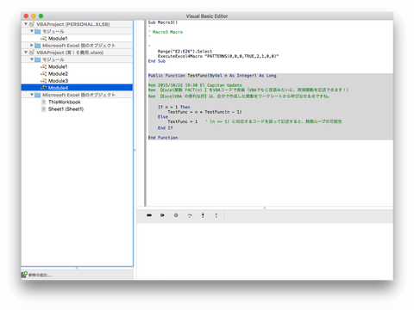Expand the collapsed Microsoft Excel objects folder
Viewport: 414px width, 310px height.
point(32,46)
